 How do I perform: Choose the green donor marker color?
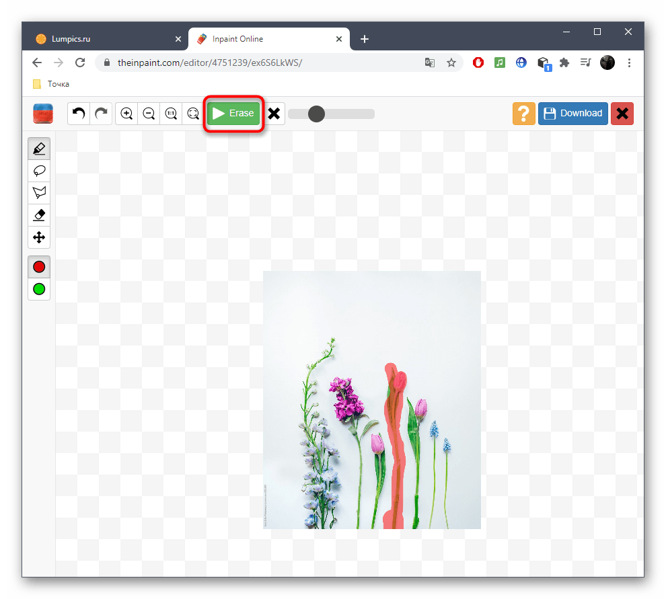click(x=39, y=289)
